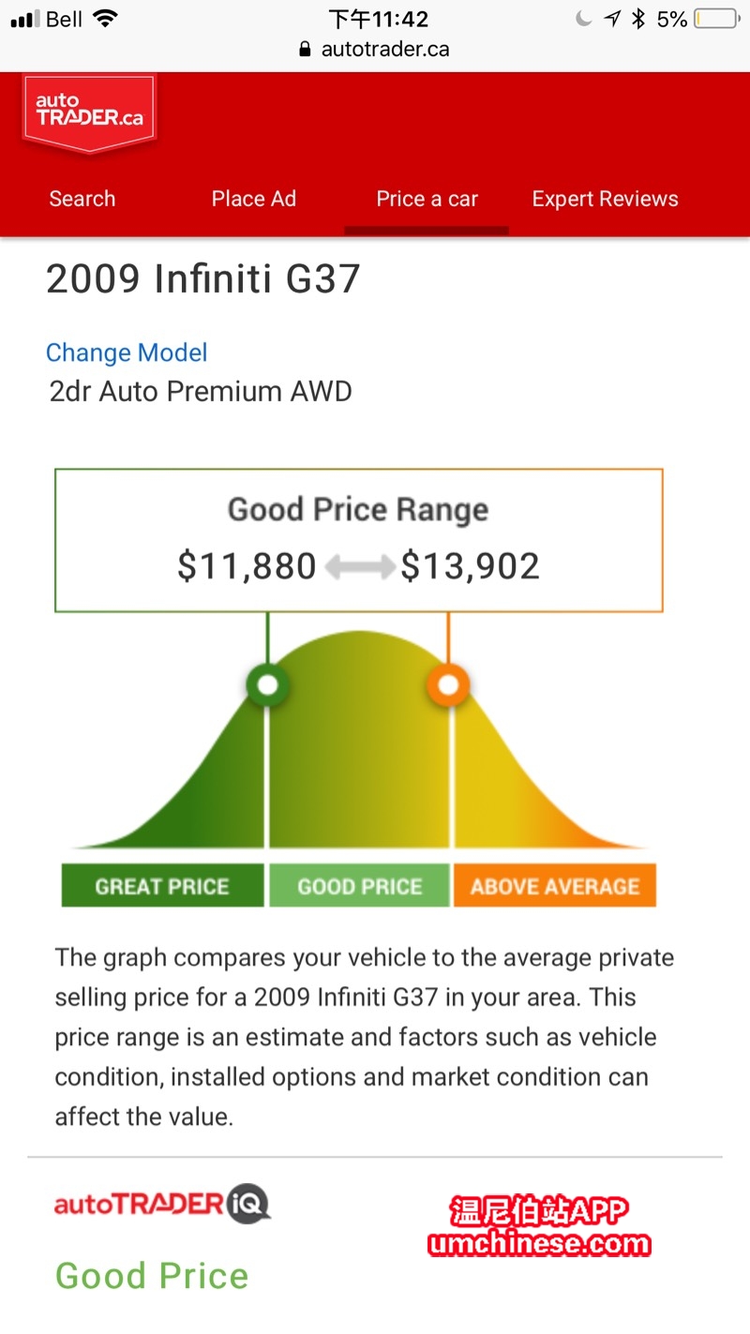Click the GOOD PRICE light green label
Viewport: 750px width, 1334px height.
click(x=359, y=887)
